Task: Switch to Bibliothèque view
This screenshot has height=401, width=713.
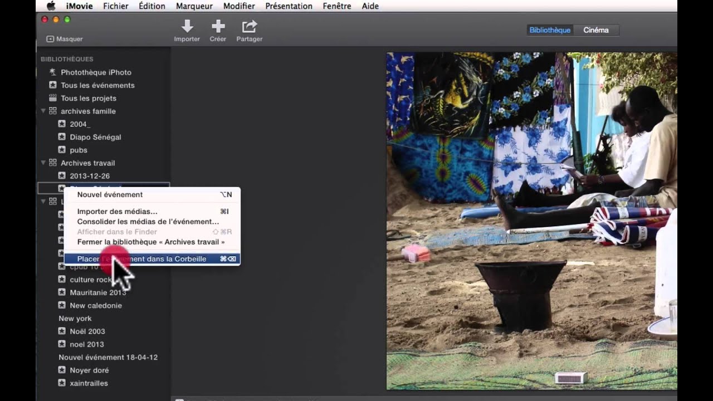Action: coord(550,30)
